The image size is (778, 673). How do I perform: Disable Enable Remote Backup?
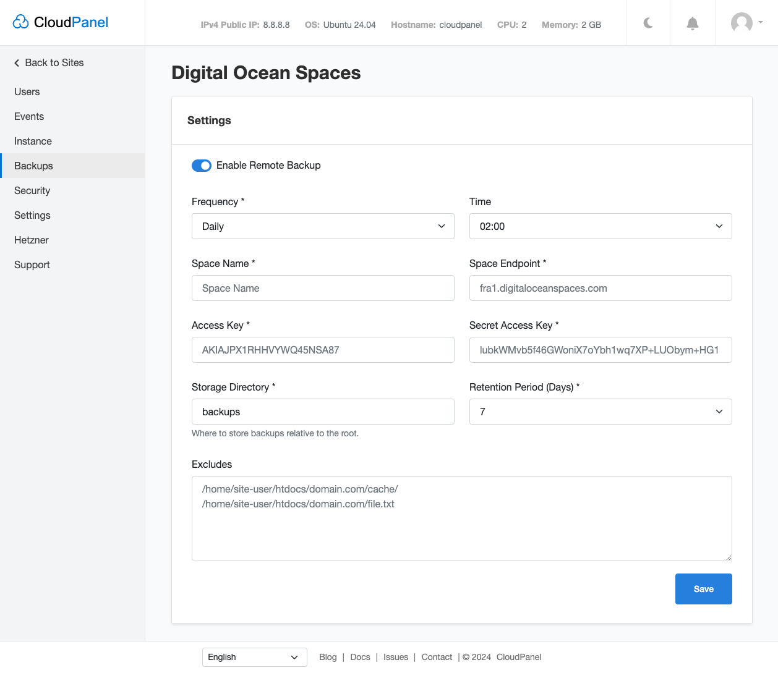pos(202,165)
